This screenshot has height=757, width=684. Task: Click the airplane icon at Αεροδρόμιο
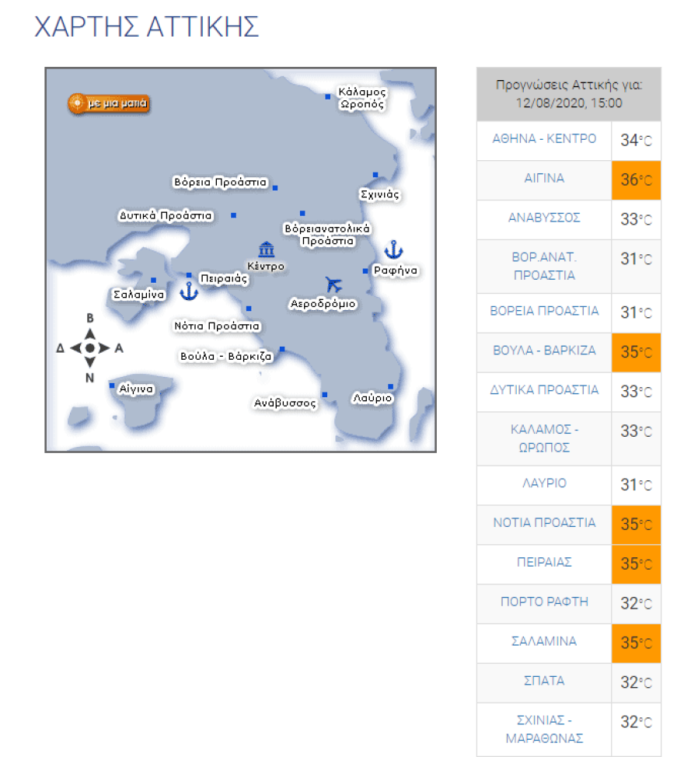pos(334,284)
